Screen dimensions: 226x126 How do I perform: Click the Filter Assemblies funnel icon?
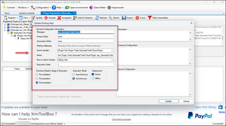[x=150, y=18]
